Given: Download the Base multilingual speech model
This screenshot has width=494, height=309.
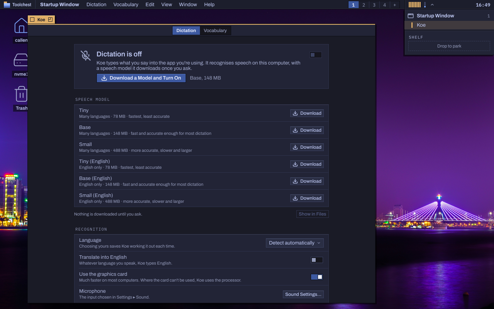Looking at the screenshot, I should tap(307, 130).
